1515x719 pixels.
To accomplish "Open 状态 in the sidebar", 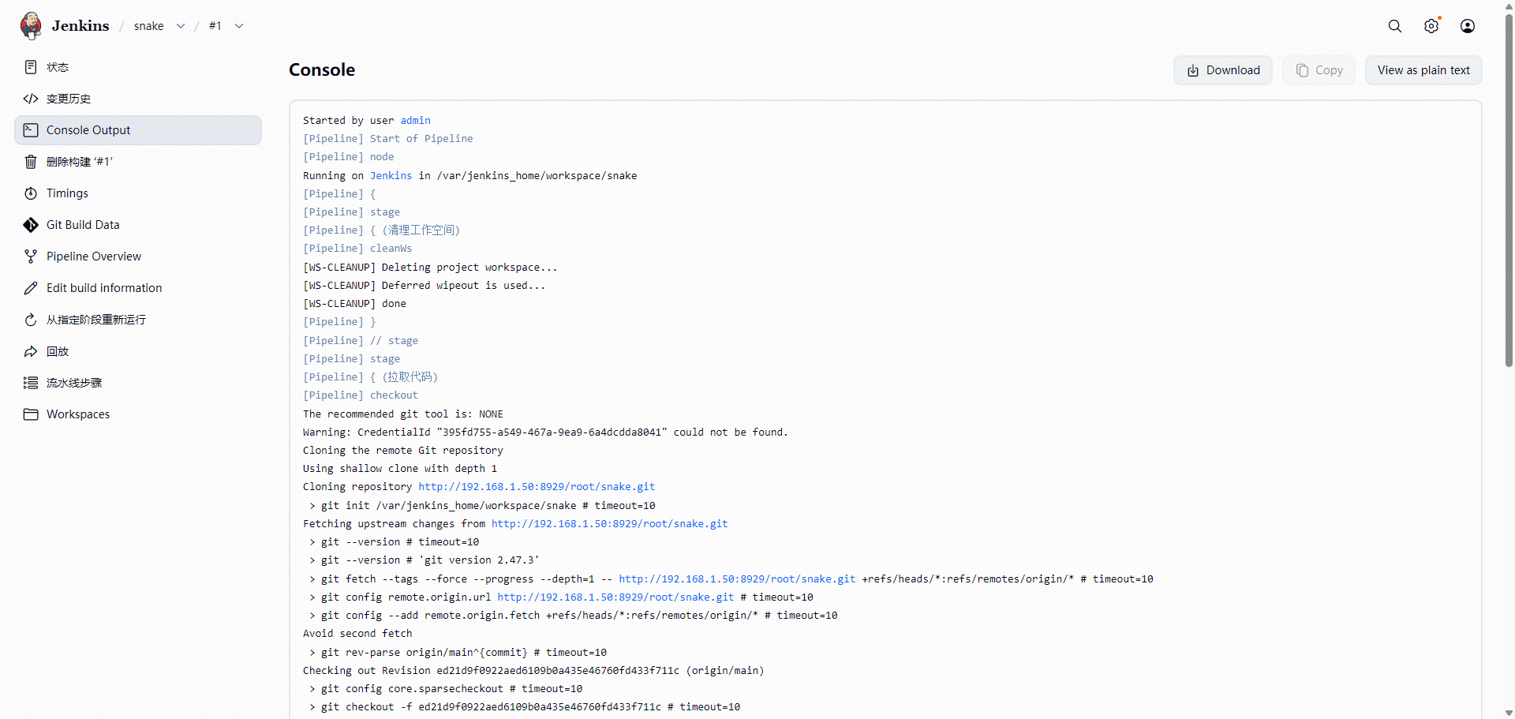I will [x=138, y=67].
